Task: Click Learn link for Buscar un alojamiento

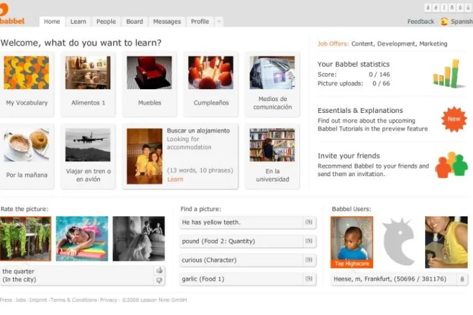Action: (x=175, y=179)
